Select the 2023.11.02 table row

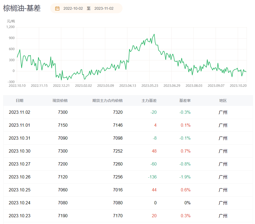128,112
